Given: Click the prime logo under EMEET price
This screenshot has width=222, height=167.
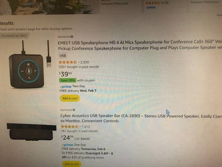Looking at the screenshot, I should 65,86.
